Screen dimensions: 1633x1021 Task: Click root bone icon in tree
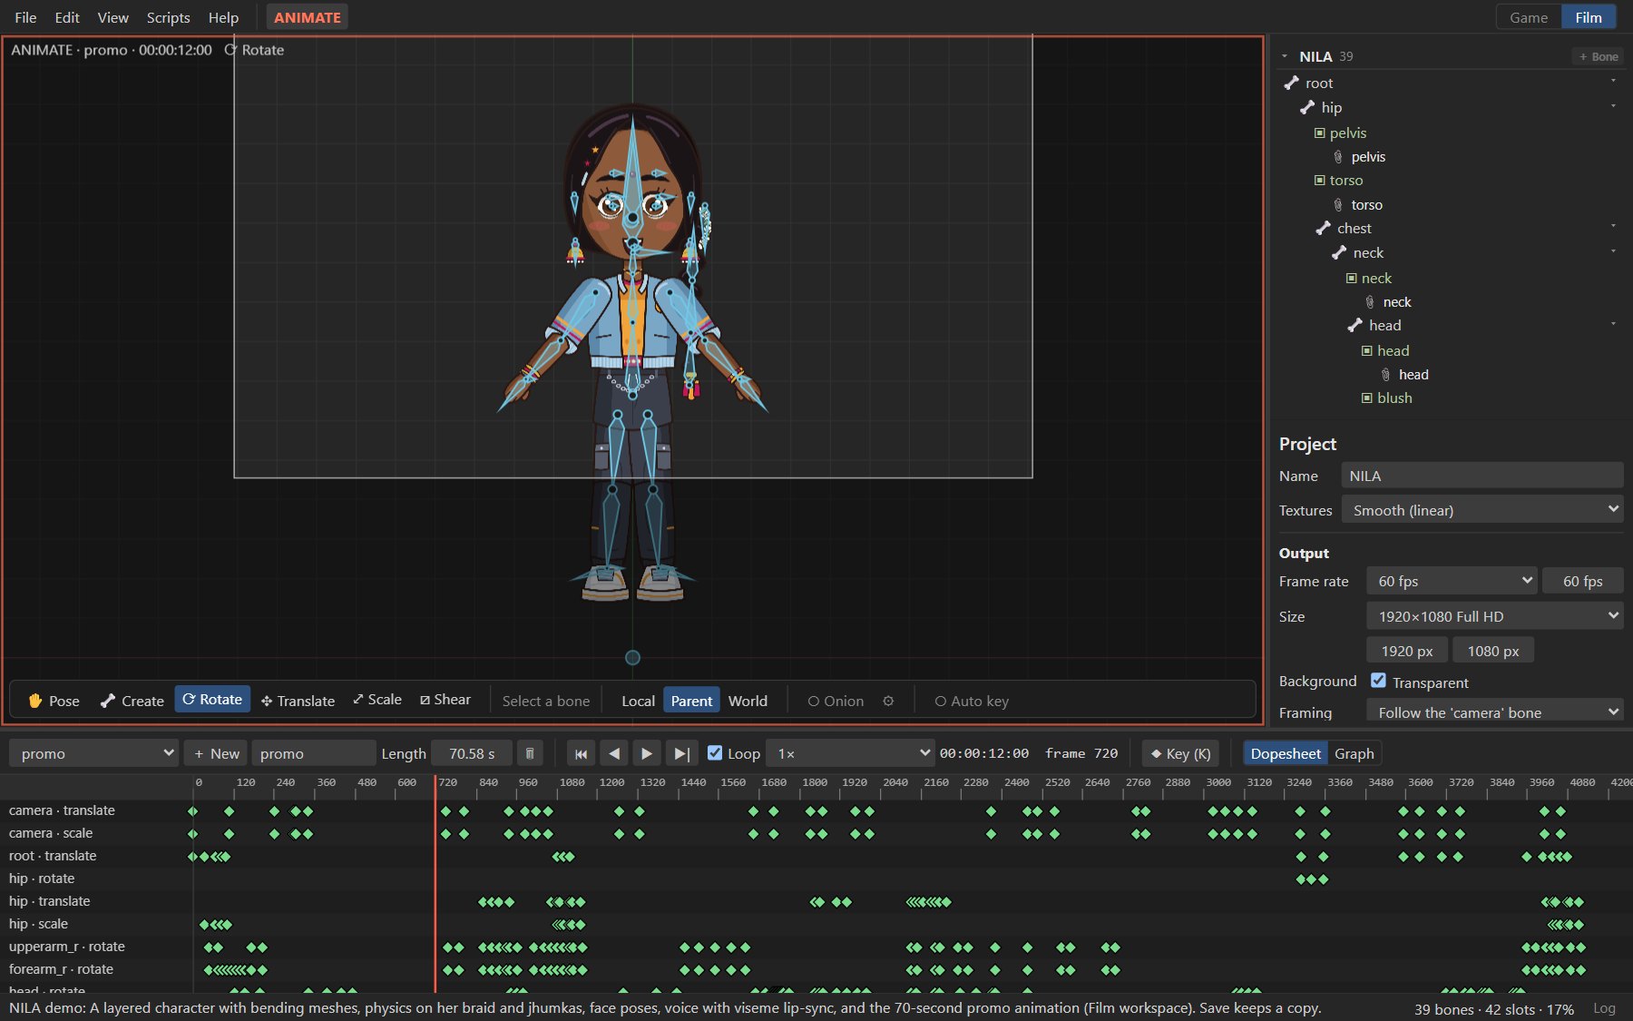point(1292,83)
